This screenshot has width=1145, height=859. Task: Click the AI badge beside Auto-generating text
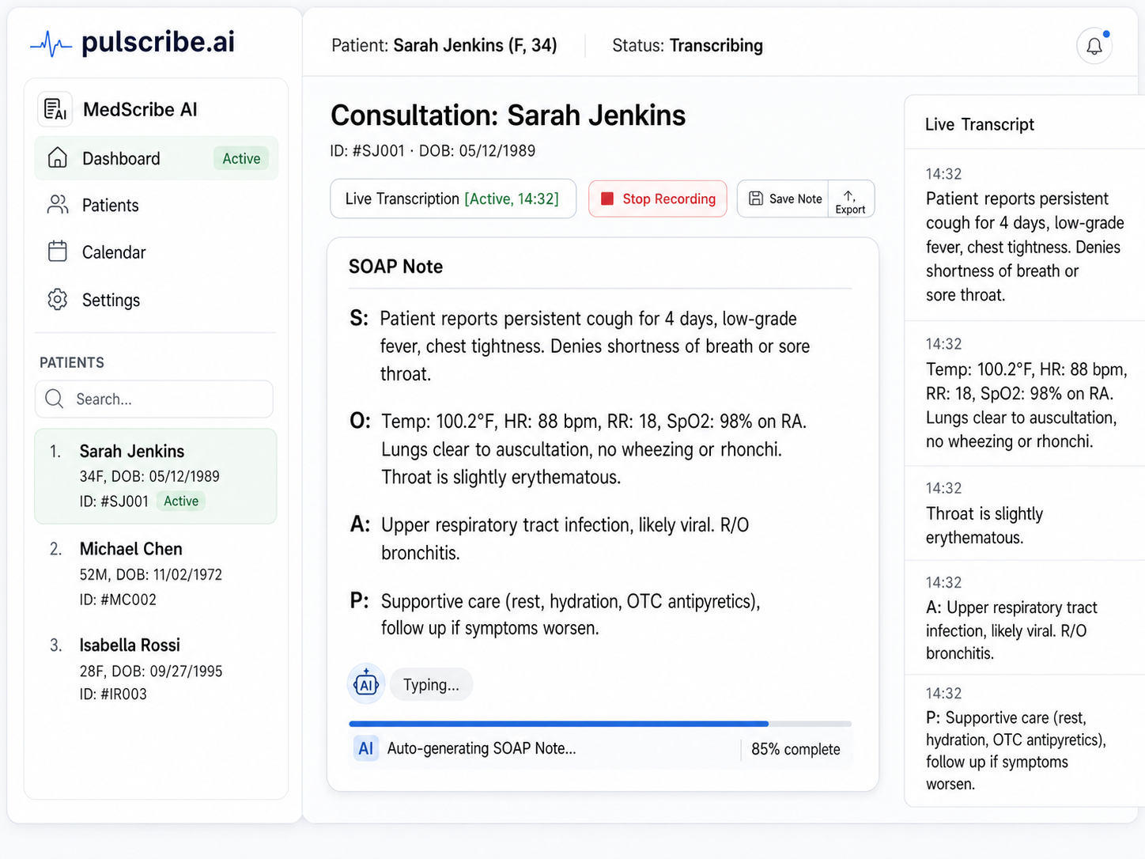pos(365,748)
